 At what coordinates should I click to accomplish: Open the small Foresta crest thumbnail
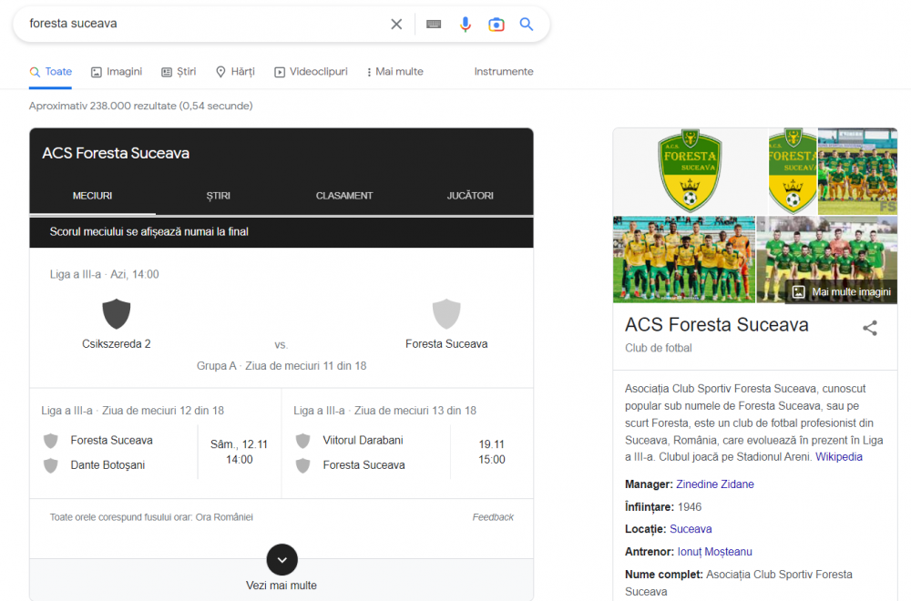point(793,171)
